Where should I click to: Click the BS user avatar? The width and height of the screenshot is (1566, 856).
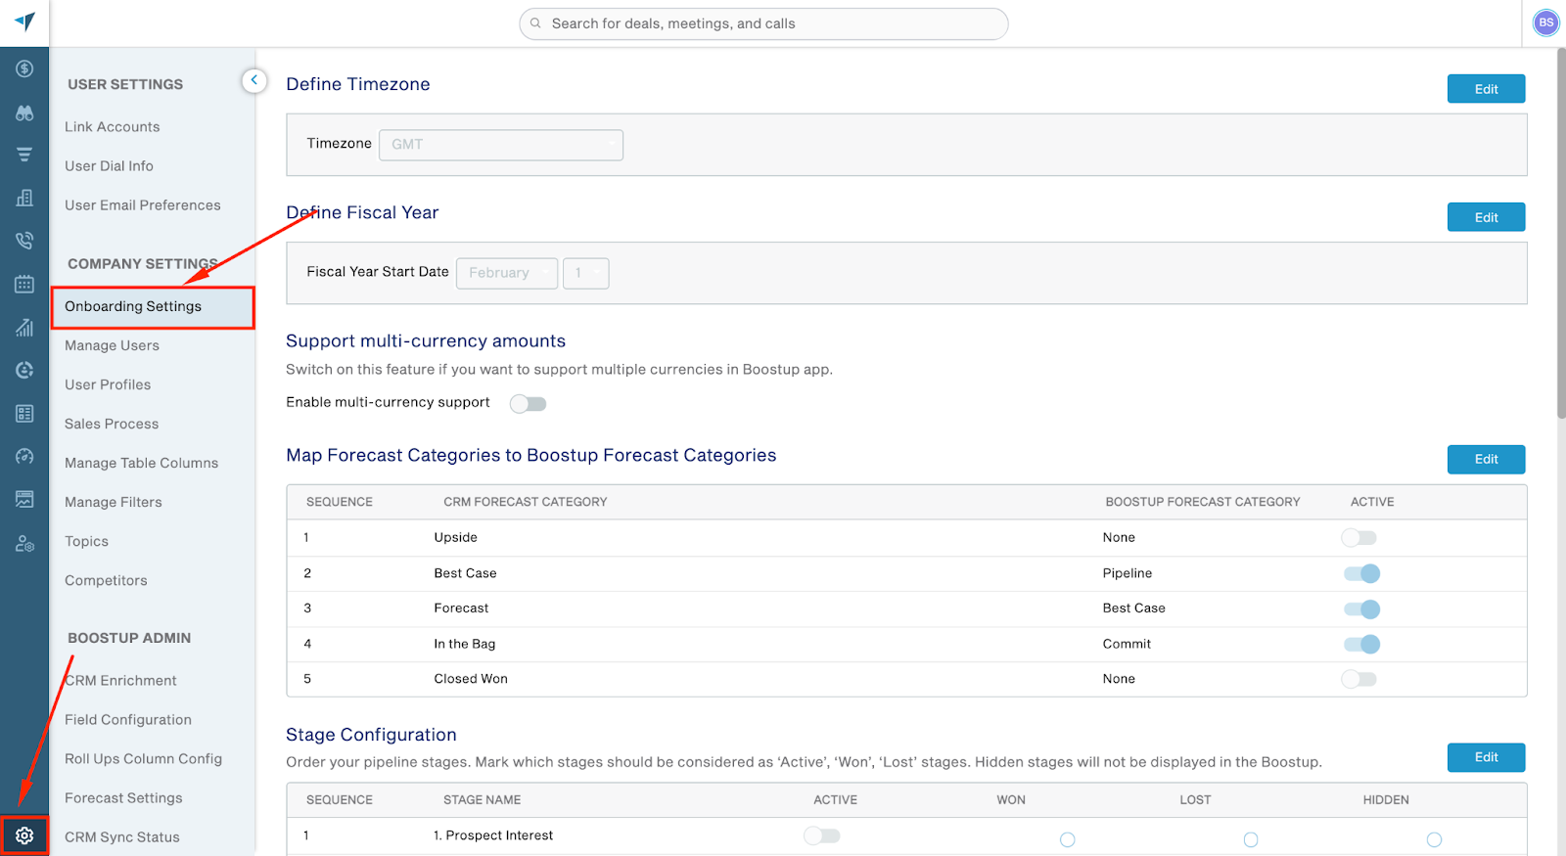coord(1546,23)
